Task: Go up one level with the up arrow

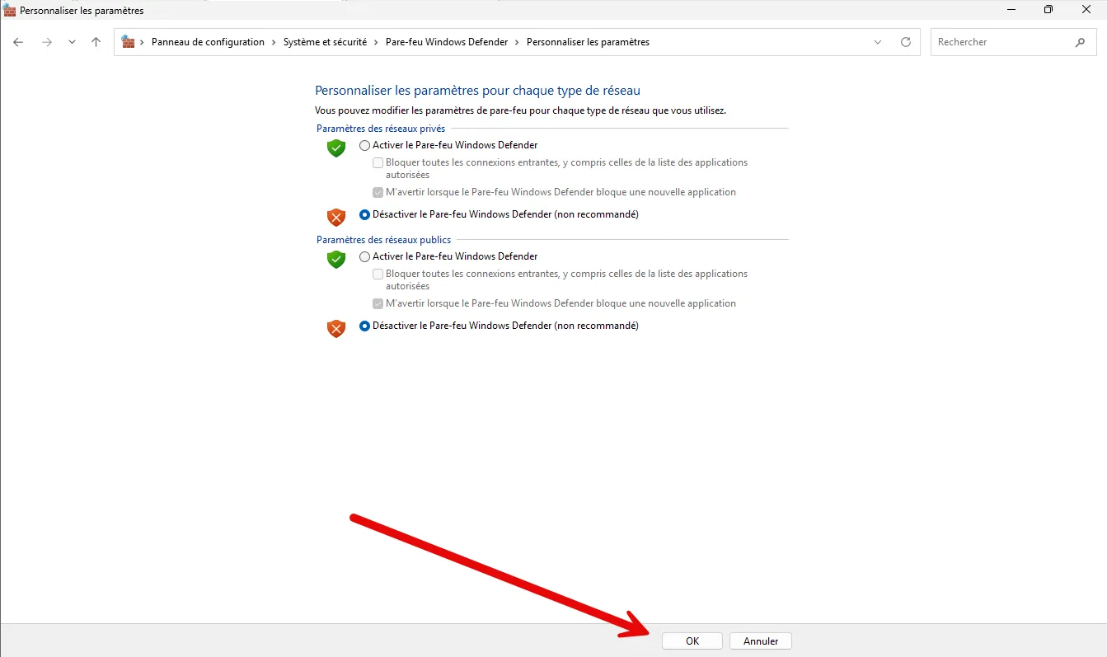Action: tap(96, 42)
